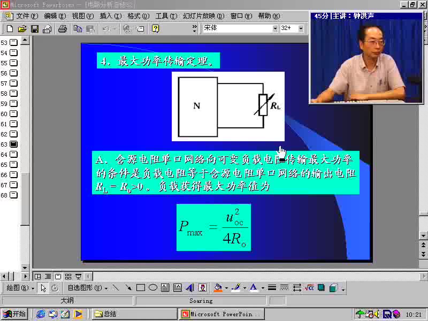Save the presentation with the floppy icon
Screen dimensions: 428x321
[35, 29]
